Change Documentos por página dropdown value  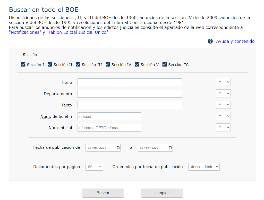[94, 167]
